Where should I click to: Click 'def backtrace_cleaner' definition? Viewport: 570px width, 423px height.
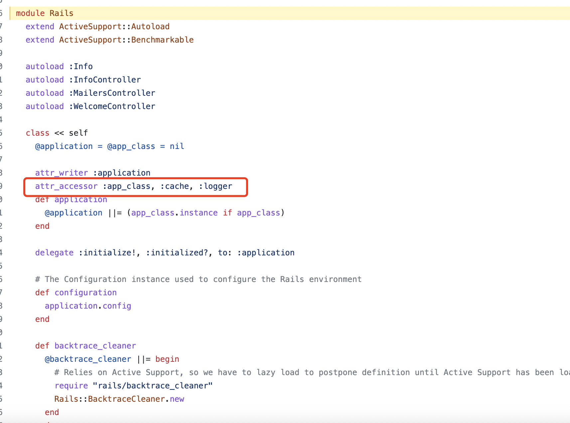[x=85, y=346]
